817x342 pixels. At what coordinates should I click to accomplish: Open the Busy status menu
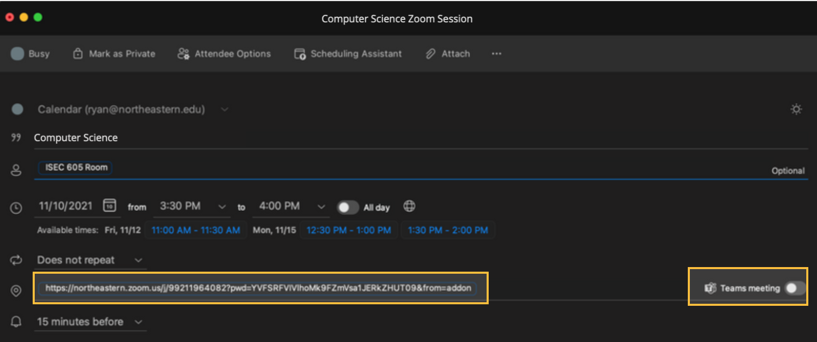31,54
